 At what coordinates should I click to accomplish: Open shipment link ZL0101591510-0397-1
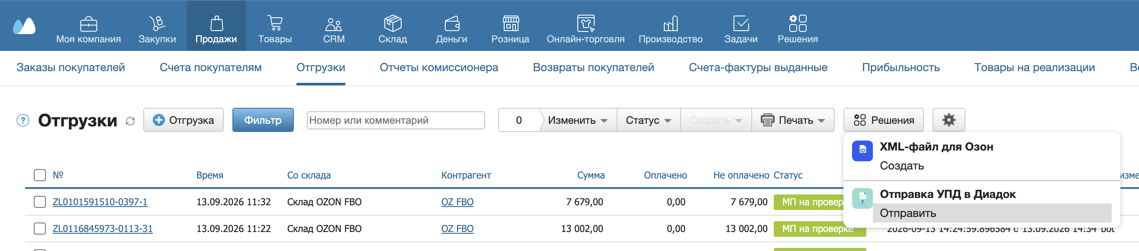[100, 202]
